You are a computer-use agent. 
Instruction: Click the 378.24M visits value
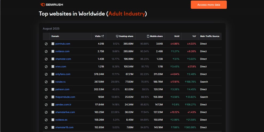pyautogui.click(x=99, y=74)
